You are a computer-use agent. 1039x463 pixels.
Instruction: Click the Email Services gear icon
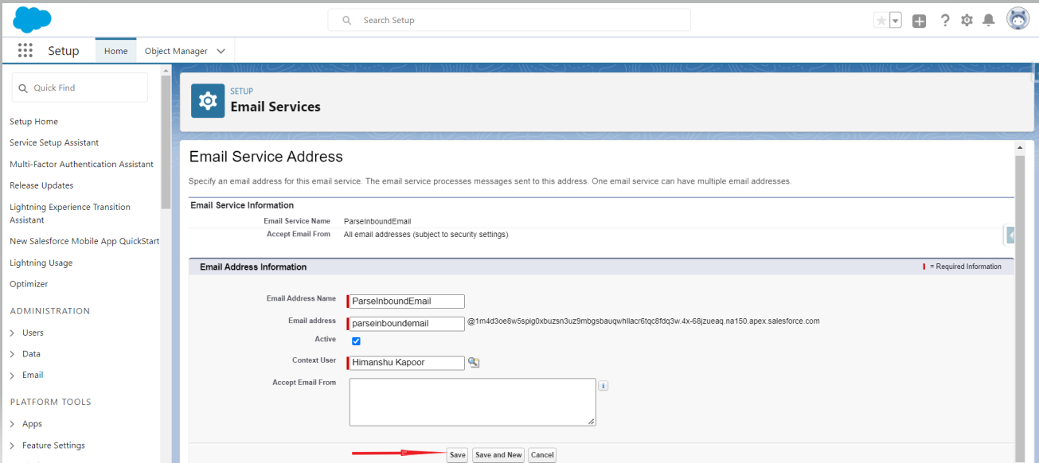208,101
